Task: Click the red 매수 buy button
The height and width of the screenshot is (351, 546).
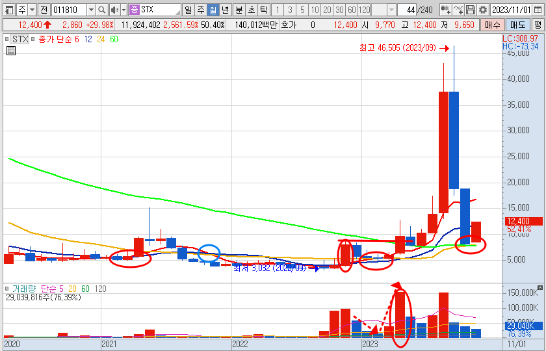Action: 492,25
